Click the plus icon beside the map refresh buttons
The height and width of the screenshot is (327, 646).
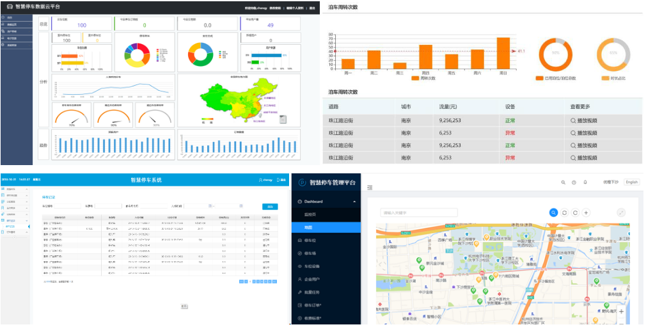(x=586, y=212)
